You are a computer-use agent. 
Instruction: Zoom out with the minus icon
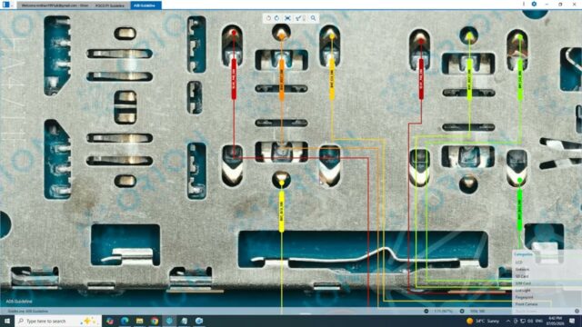(426, 311)
